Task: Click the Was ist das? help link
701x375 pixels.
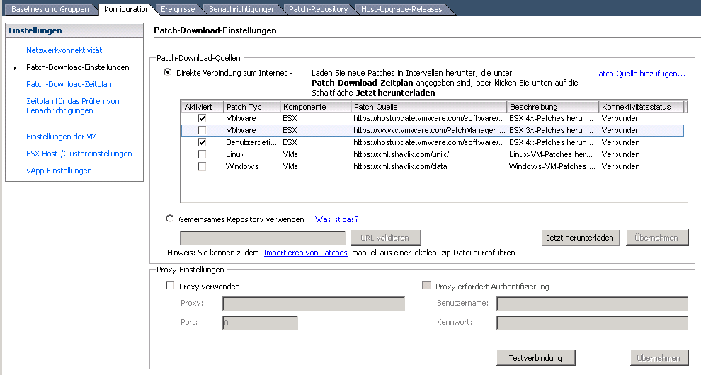Action: [336, 219]
